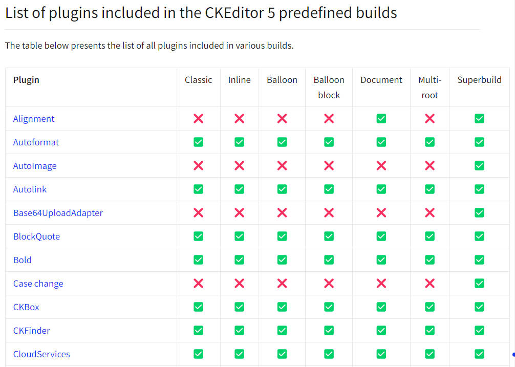Image resolution: width=515 pixels, height=367 pixels.
Task: Go to the CKFinder plugin page
Action: [32, 331]
